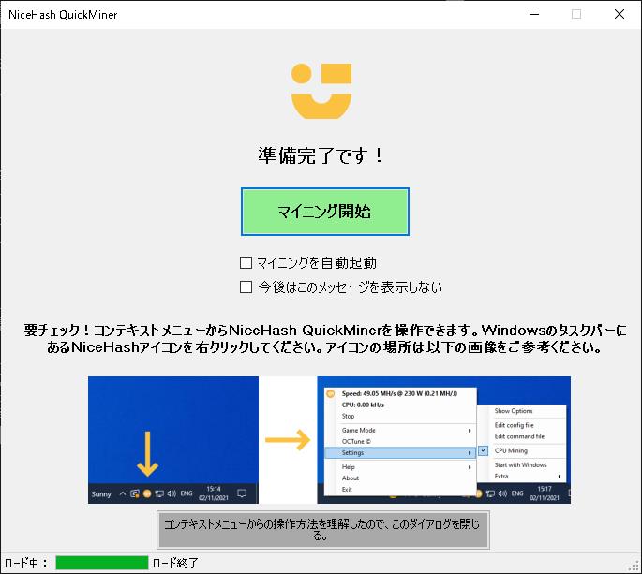The height and width of the screenshot is (574, 642).
Task: Click the ロード中： status label
Action: (x=26, y=564)
